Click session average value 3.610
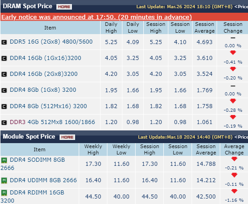Screen dimensions: 248x204 coord(204,58)
